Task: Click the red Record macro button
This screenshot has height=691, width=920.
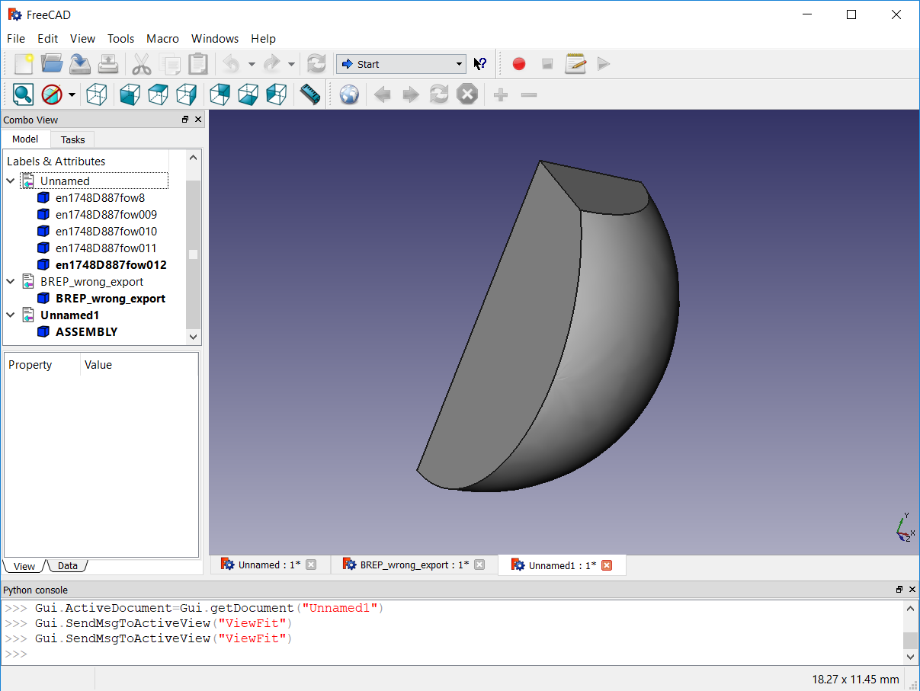Action: 519,64
